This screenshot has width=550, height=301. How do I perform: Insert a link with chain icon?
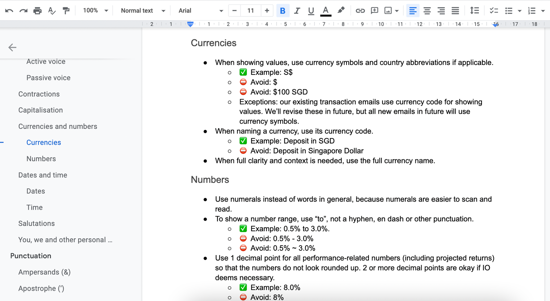click(360, 11)
